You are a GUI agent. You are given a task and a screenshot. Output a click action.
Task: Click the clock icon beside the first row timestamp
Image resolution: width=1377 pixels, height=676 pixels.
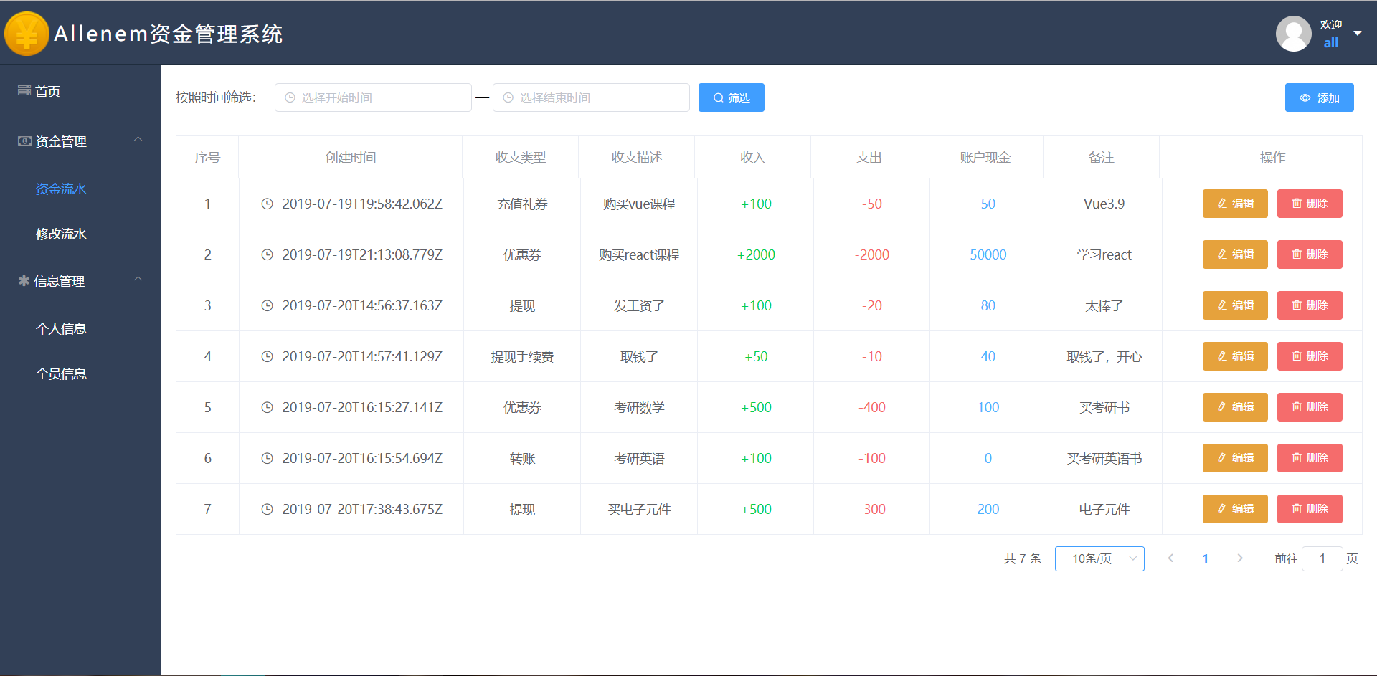point(267,204)
